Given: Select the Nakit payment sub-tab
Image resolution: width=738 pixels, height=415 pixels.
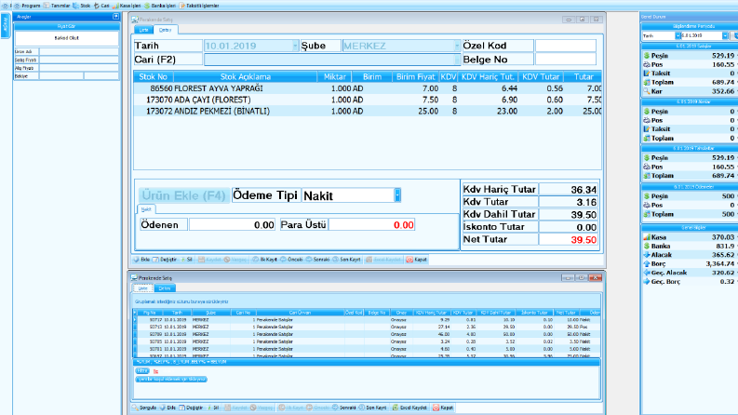Looking at the screenshot, I should (146, 209).
